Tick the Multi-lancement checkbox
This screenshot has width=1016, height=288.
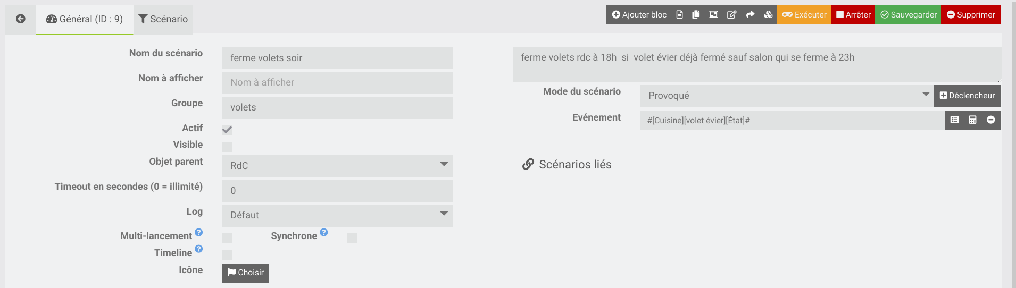[227, 238]
